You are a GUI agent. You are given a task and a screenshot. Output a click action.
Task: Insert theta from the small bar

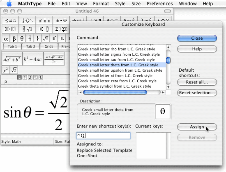pos(22,38)
